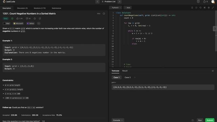Viewport: 217px width, 122px height.
Task: Open the Python3 language dropdown
Action: [116, 7]
